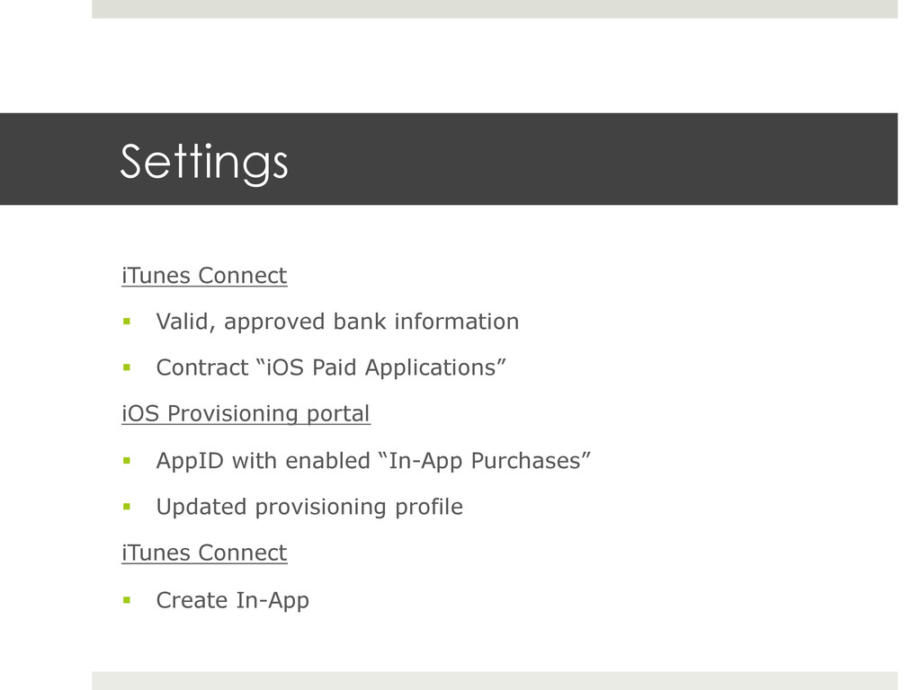Select "Valid, approved bank information" text
This screenshot has width=921, height=690.
tap(338, 322)
